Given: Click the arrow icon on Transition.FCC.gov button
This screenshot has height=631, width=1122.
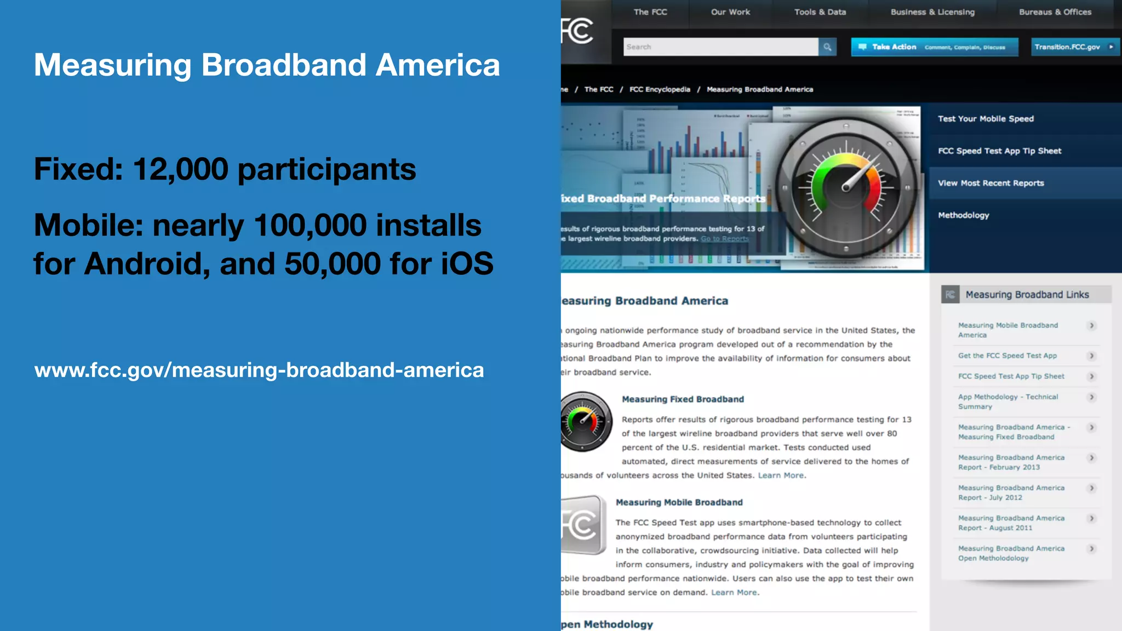Looking at the screenshot, I should click(1111, 47).
